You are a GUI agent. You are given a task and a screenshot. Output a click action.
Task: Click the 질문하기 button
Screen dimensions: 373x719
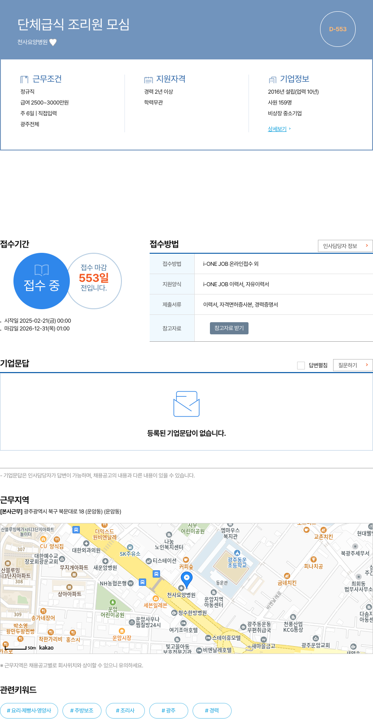click(353, 365)
